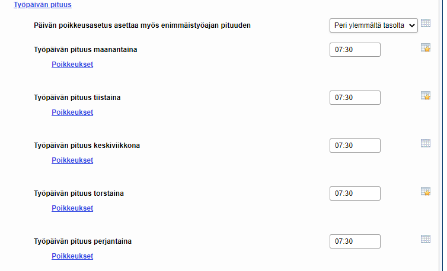Open Poikkeukset under torstaina
447x271 pixels.
click(72, 208)
